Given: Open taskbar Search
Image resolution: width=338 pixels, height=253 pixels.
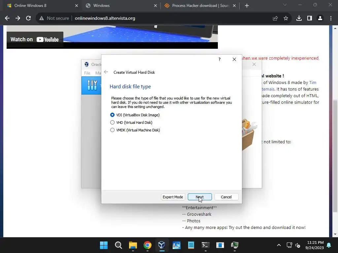Looking at the screenshot, I should tap(118, 245).
